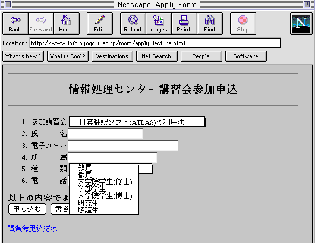Load Images toolbar button
315x243 pixels.
pyautogui.click(x=158, y=24)
